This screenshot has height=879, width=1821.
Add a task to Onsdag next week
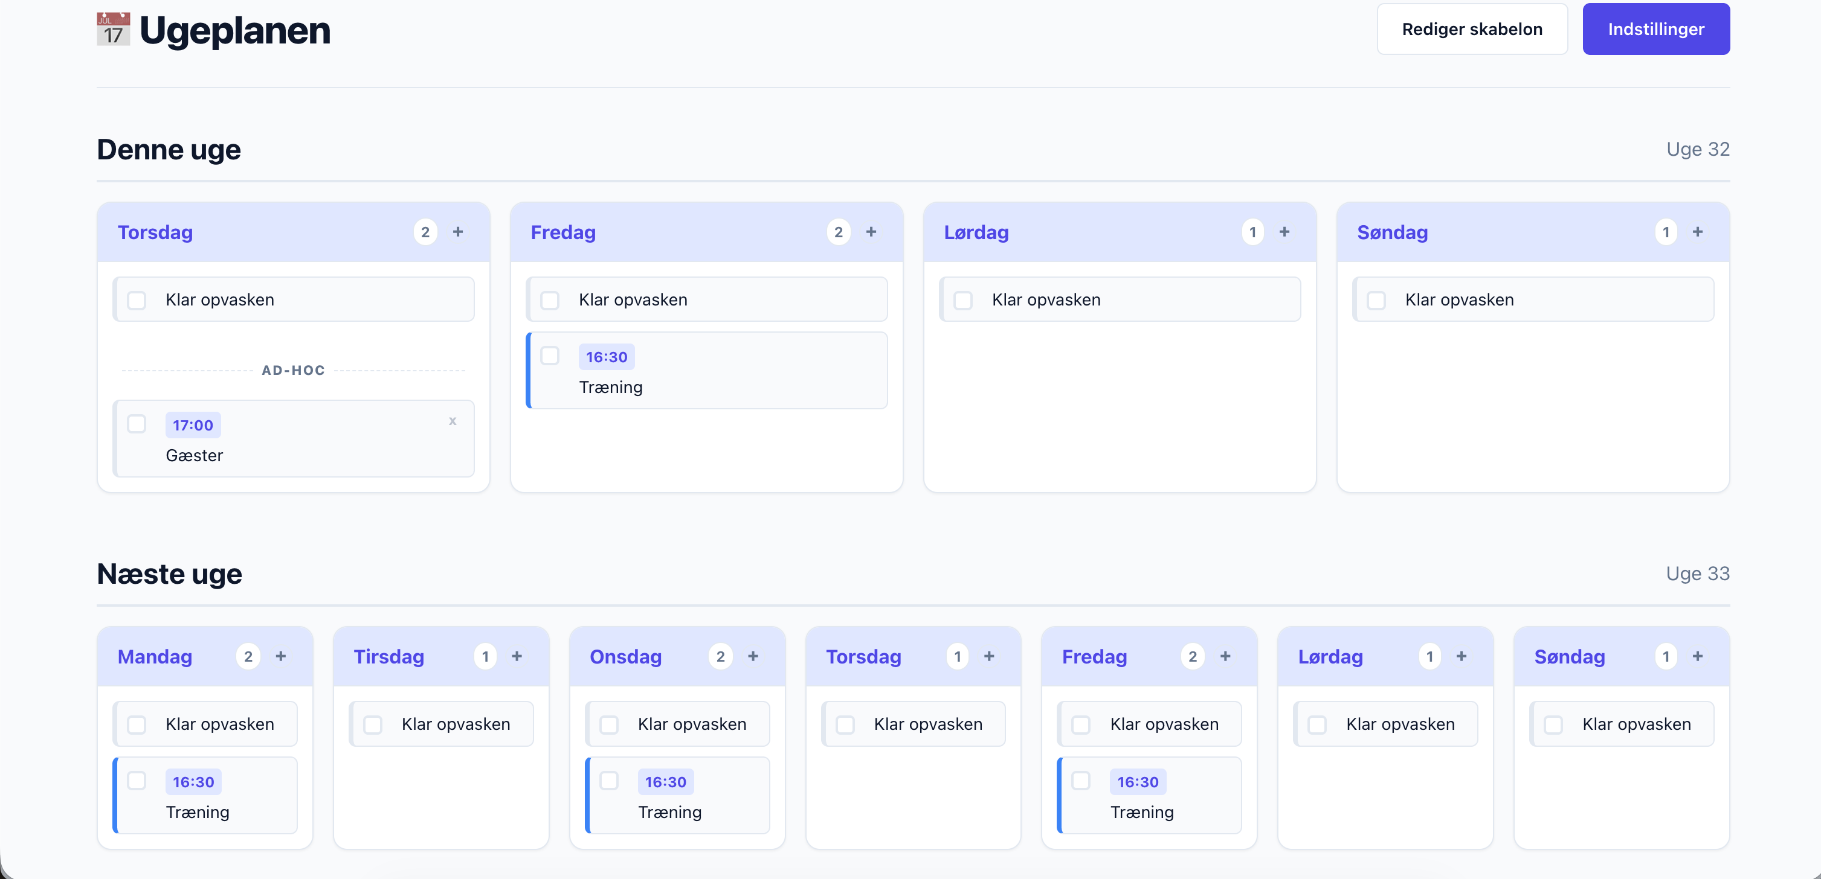753,656
